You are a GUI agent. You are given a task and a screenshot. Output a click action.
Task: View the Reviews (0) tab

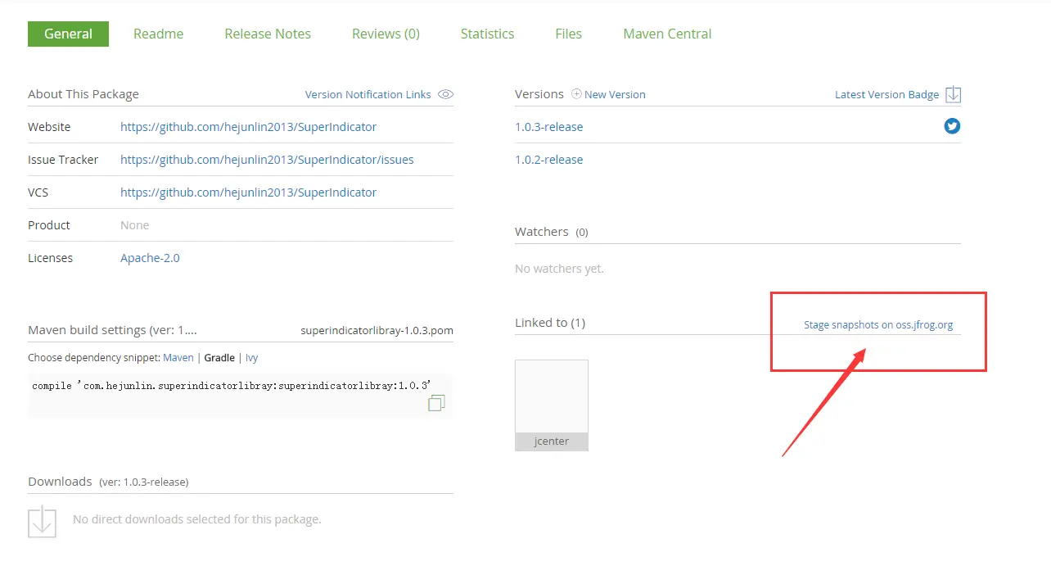386,34
